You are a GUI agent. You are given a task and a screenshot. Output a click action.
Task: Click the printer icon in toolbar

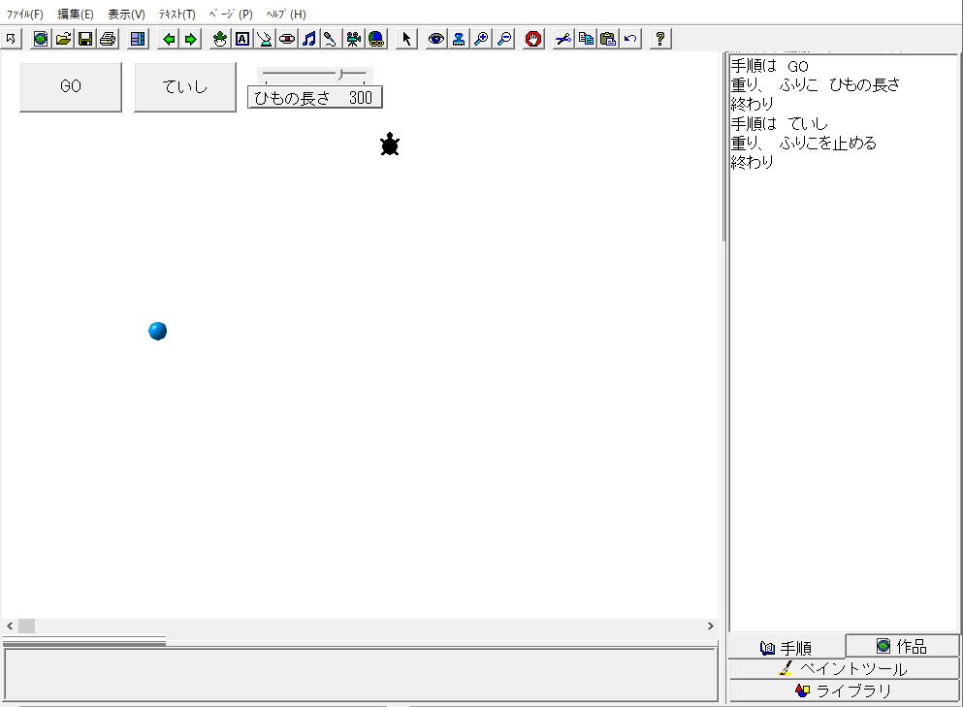click(108, 39)
